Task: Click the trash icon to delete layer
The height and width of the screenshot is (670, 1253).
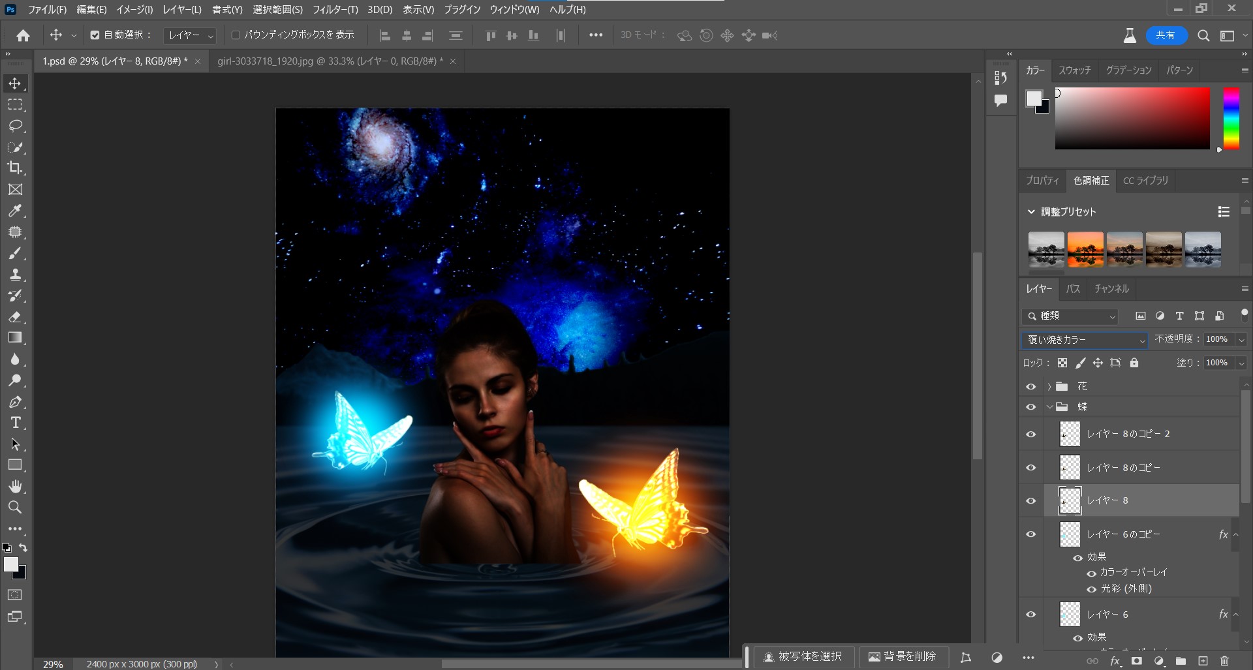Action: coord(1224,661)
